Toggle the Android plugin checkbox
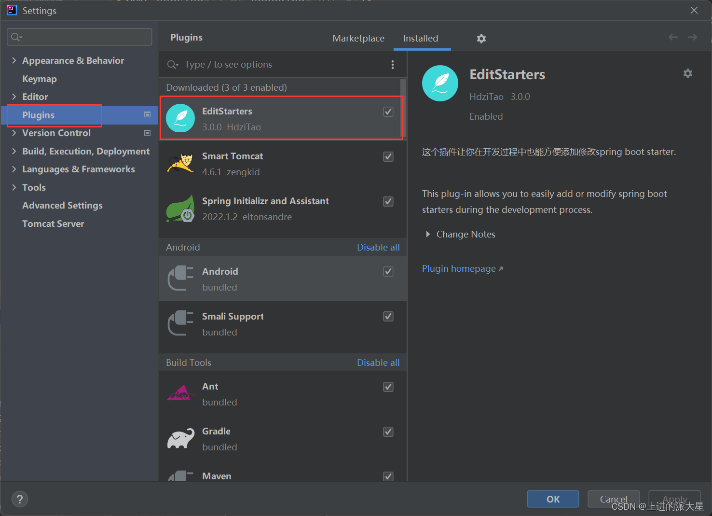 388,271
